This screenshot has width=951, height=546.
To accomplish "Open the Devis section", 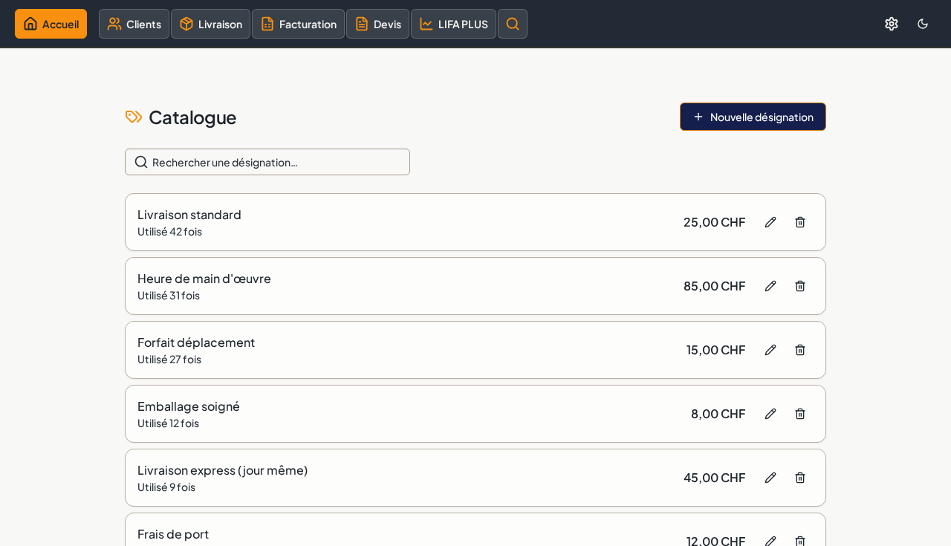I will pos(377,24).
